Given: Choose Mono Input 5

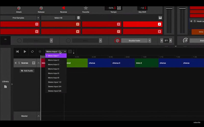Looking at the screenshot, I should [x=56, y=73].
